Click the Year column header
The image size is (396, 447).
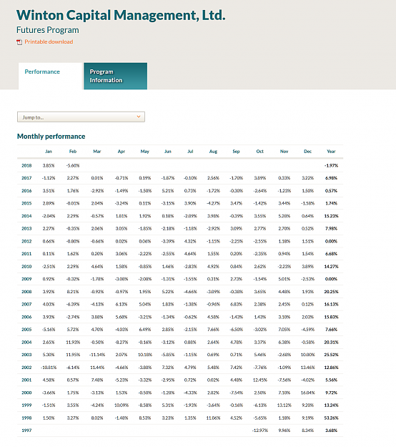coord(331,152)
